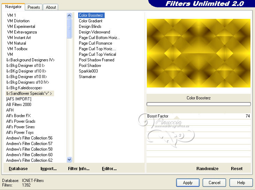Open Help

241,183
